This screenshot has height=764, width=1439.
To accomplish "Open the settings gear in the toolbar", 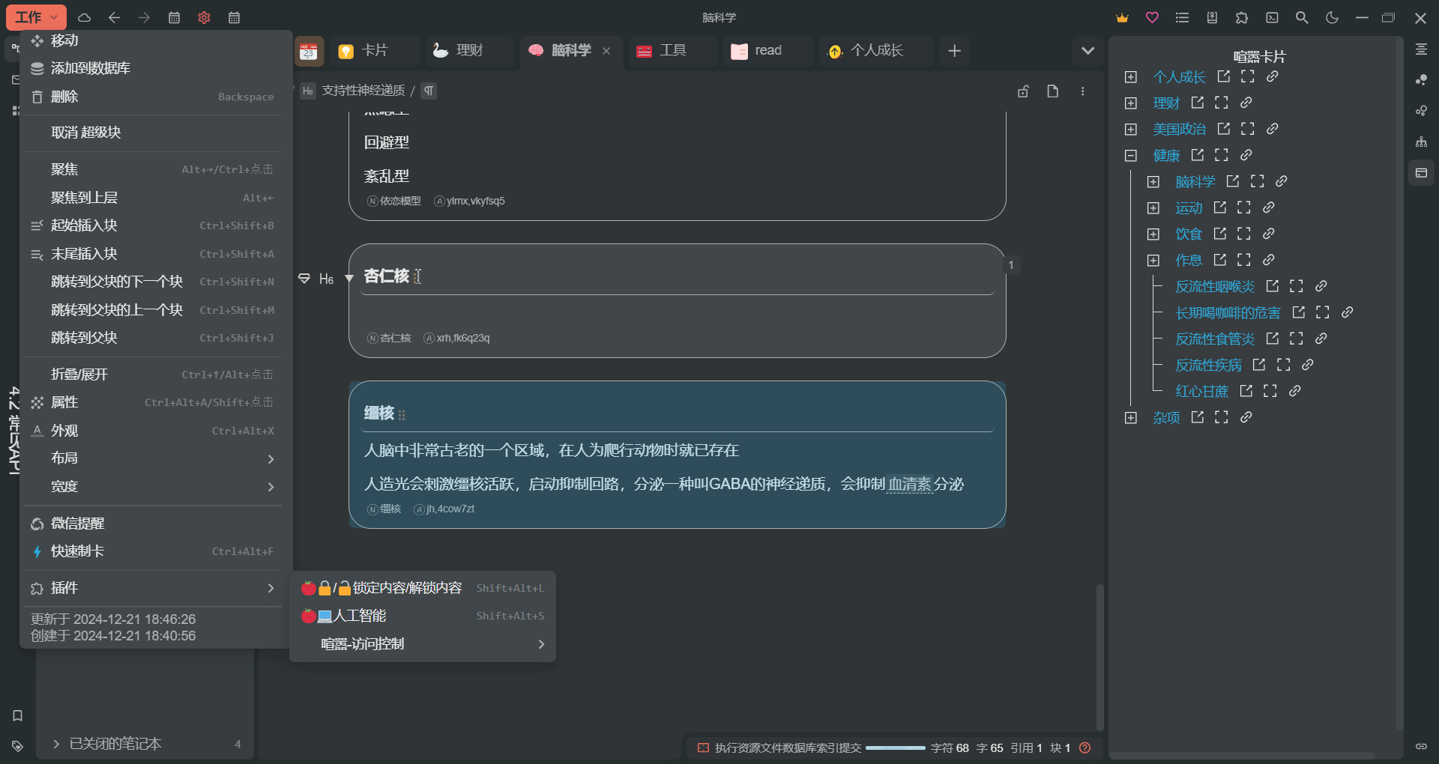I will pyautogui.click(x=204, y=17).
